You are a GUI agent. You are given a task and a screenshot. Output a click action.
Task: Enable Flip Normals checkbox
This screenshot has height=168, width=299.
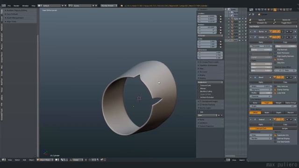coord(275,50)
